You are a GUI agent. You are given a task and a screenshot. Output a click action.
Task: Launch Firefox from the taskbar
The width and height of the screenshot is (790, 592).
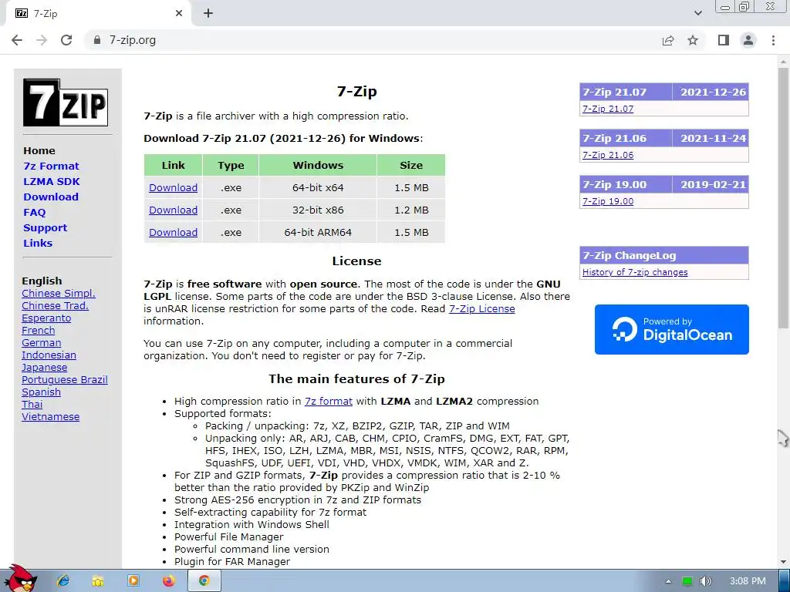[x=169, y=580]
